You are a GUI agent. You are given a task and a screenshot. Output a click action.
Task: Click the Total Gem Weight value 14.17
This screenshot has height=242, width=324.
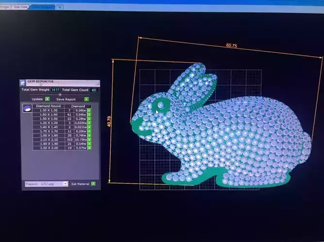click(55, 90)
